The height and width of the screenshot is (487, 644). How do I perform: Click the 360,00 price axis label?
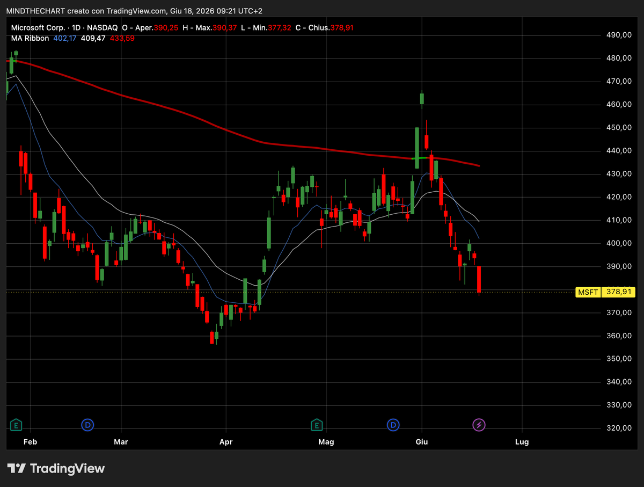pos(618,336)
